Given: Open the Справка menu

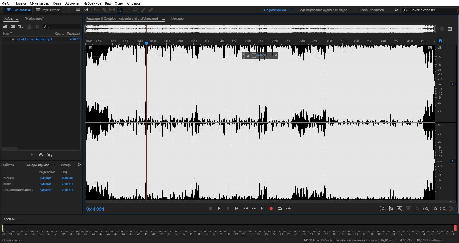Looking at the screenshot, I should coord(134,3).
